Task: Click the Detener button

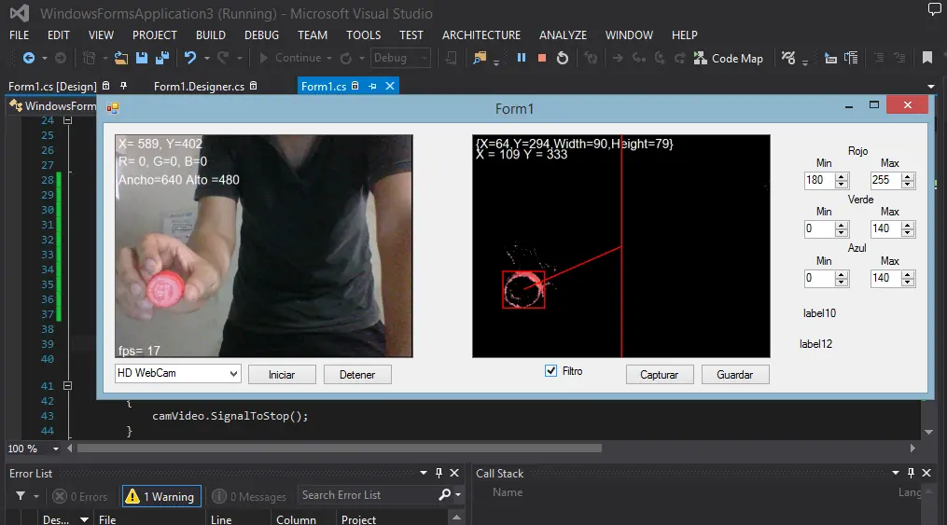Action: coord(357,375)
